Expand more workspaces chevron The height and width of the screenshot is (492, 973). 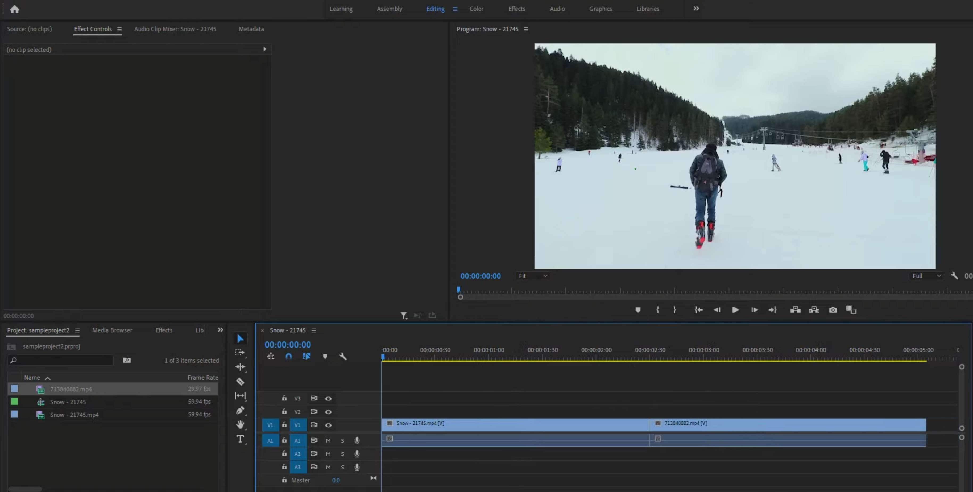(x=696, y=8)
